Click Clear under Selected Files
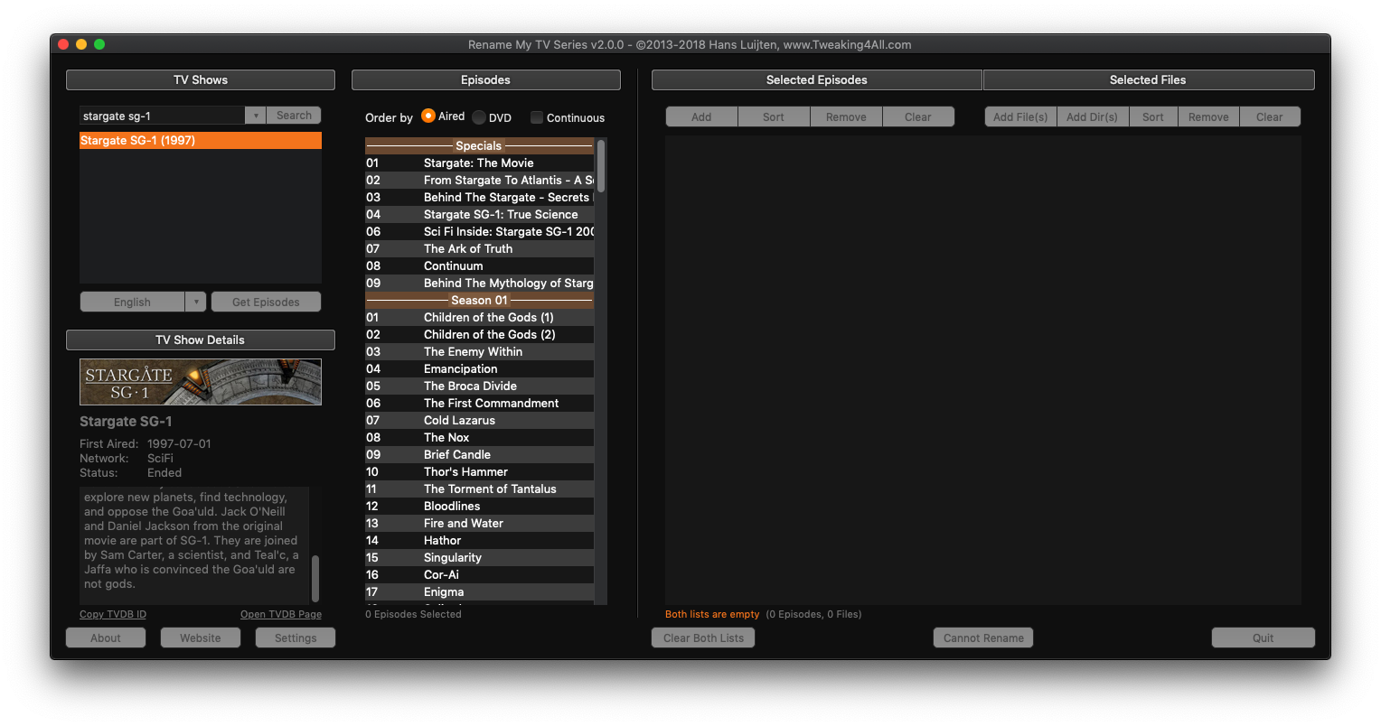 pyautogui.click(x=1269, y=116)
